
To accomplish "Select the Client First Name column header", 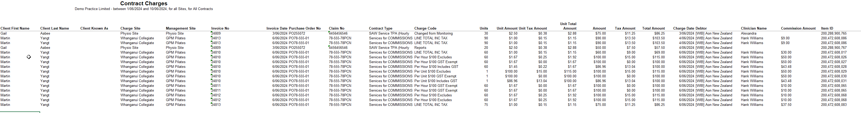I will click(x=15, y=28).
